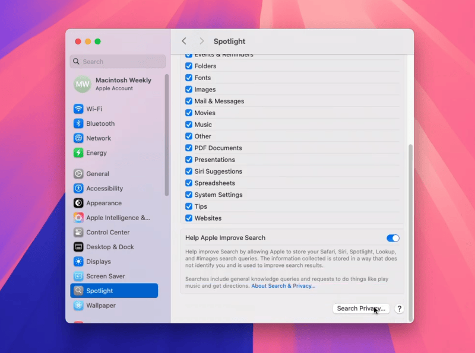Click the Help Apple Improve Search label
This screenshot has width=475, height=353.
coord(226,238)
